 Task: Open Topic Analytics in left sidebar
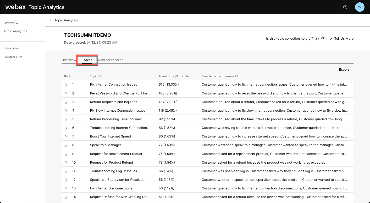pos(15,31)
